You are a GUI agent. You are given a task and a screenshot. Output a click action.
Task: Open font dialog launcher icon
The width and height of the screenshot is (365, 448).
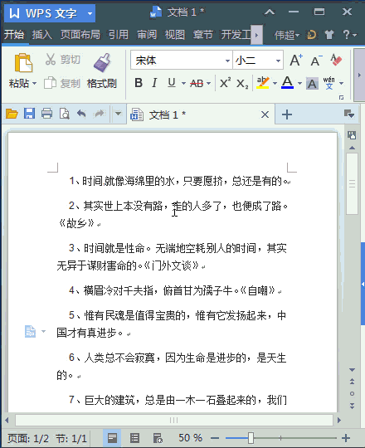pos(341,98)
